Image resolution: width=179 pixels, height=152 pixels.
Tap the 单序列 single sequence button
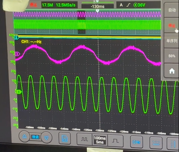click(172, 41)
